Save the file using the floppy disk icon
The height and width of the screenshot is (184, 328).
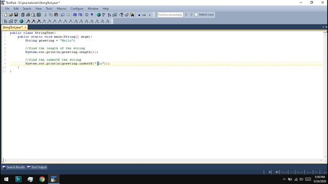click(16, 15)
